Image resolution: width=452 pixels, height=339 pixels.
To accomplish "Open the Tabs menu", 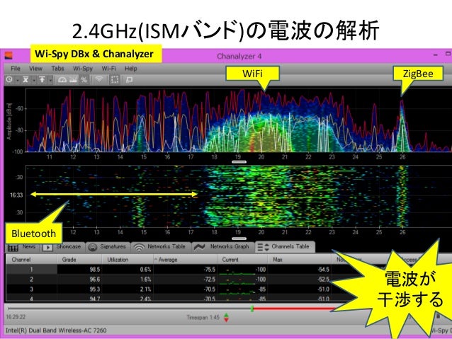I will (x=57, y=69).
